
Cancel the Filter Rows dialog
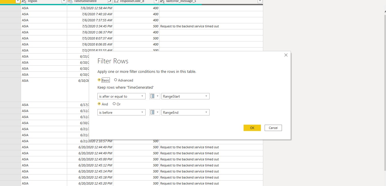(273, 128)
